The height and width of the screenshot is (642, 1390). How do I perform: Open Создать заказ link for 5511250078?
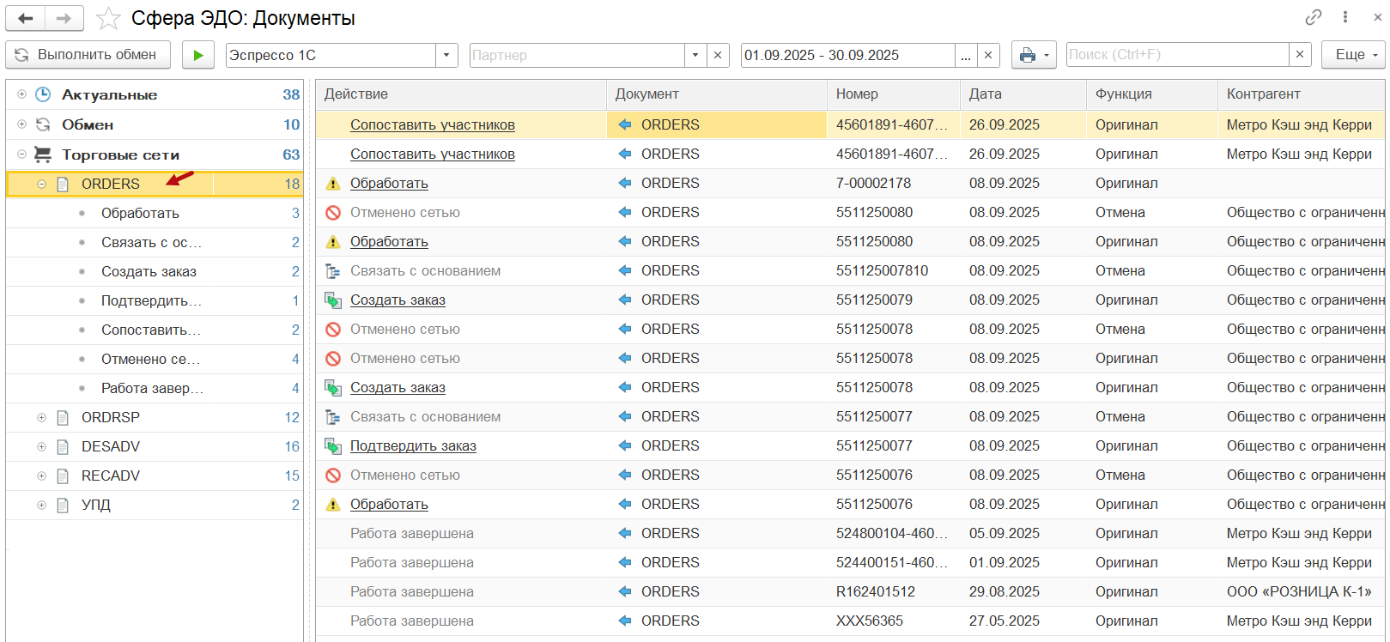398,387
